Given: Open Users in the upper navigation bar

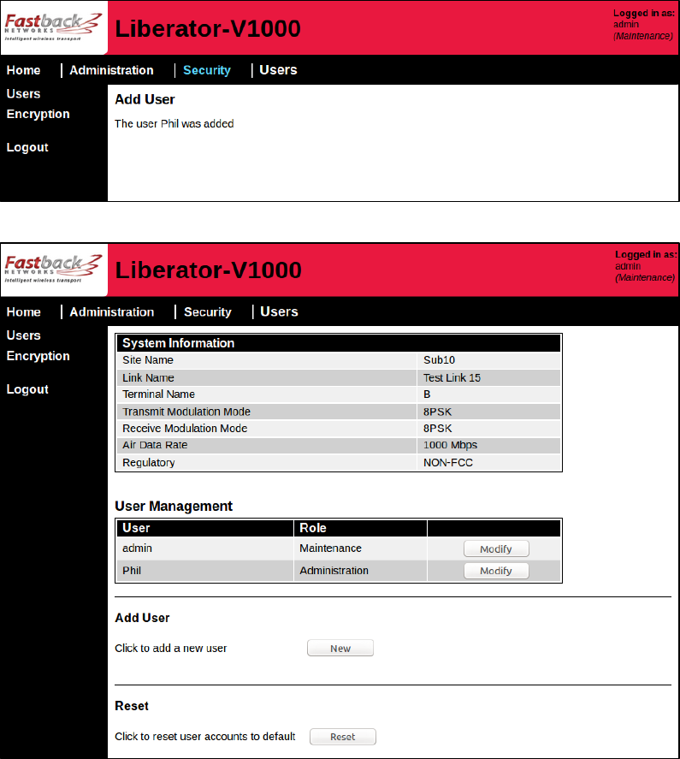Looking at the screenshot, I should 278,69.
